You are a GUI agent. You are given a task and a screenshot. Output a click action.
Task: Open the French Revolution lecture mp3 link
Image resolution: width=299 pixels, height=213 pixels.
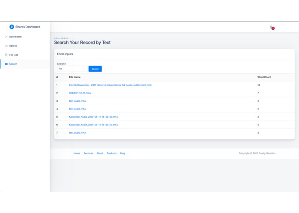[x=110, y=85]
